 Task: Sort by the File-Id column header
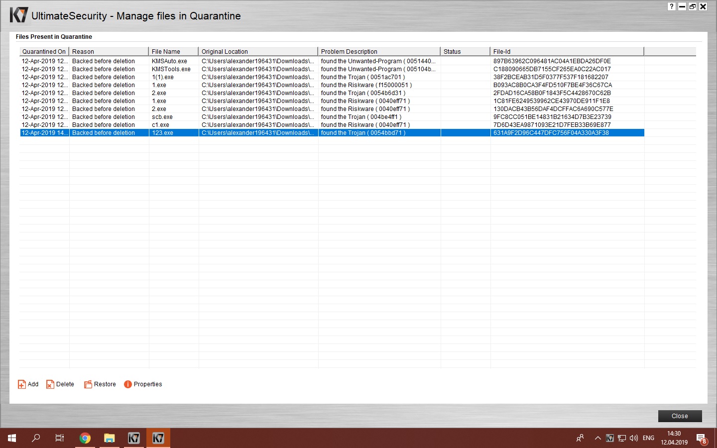567,51
